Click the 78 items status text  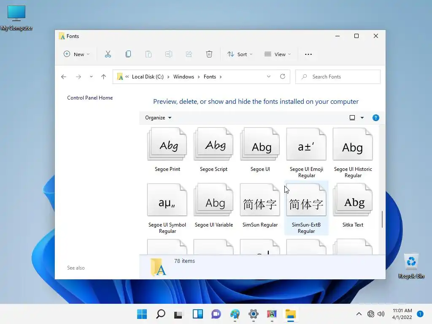click(x=184, y=261)
